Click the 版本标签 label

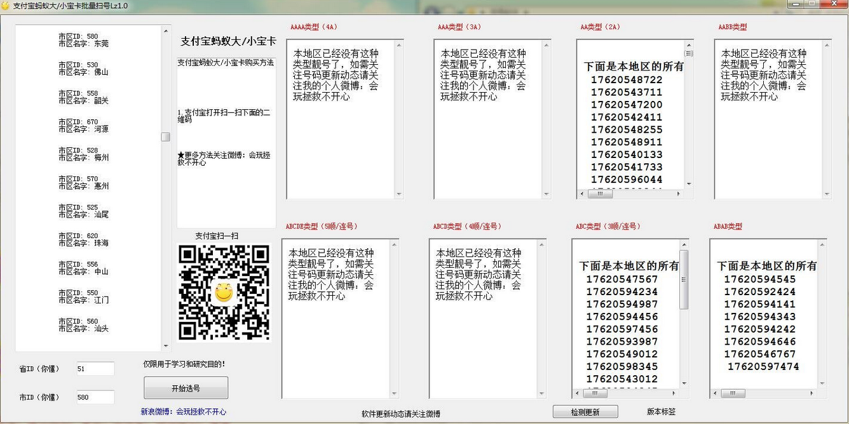click(661, 412)
